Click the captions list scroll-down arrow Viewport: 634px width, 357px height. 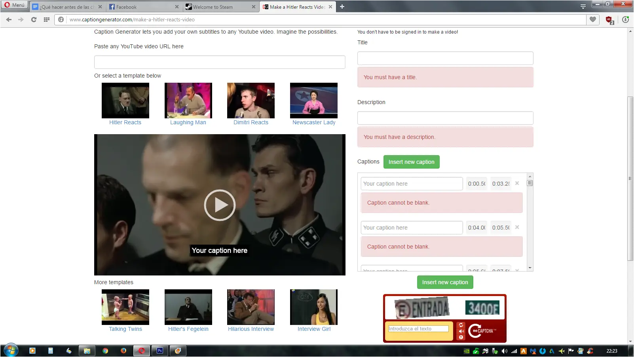click(530, 268)
